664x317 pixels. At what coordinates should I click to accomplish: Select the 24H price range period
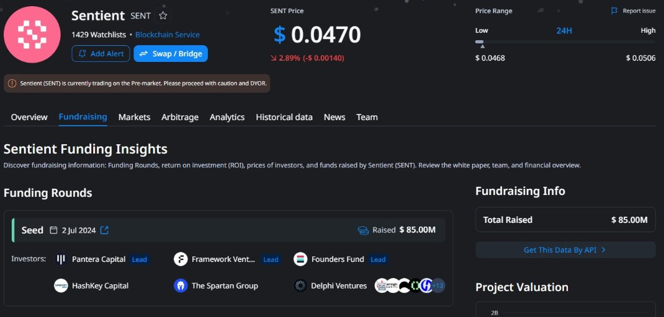(564, 30)
